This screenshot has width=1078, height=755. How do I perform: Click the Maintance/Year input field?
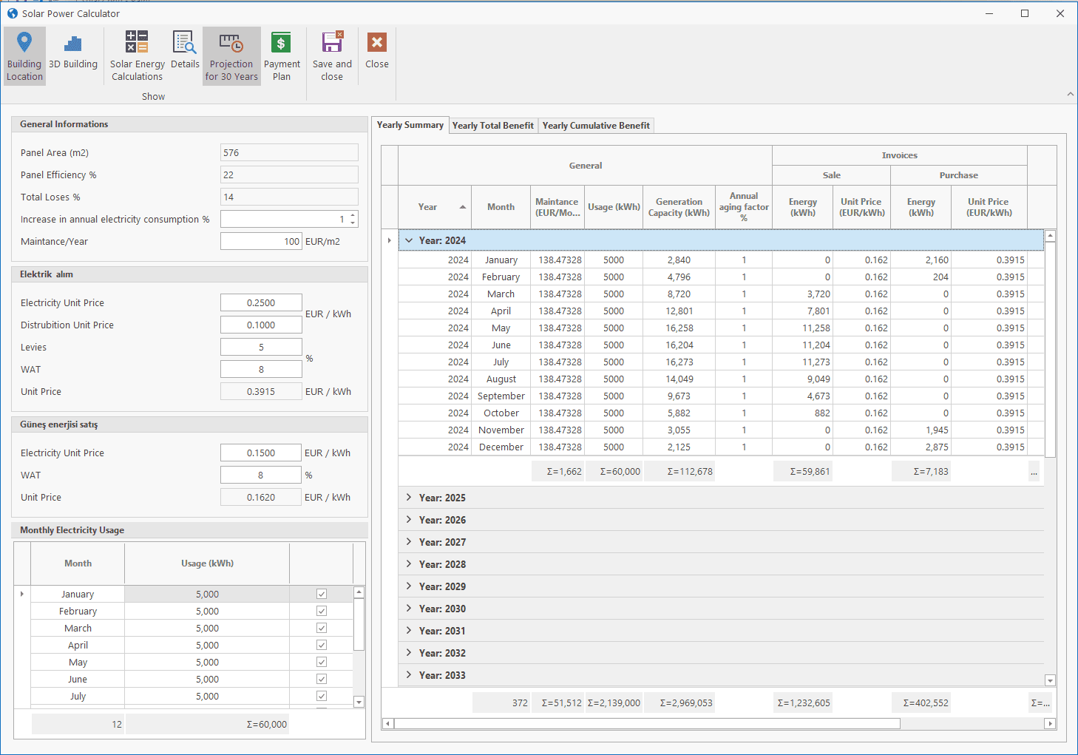(260, 241)
